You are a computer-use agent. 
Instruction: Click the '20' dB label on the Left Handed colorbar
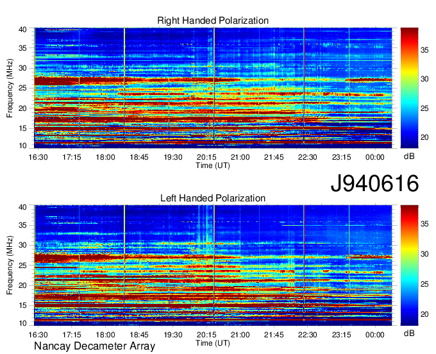[424, 314]
